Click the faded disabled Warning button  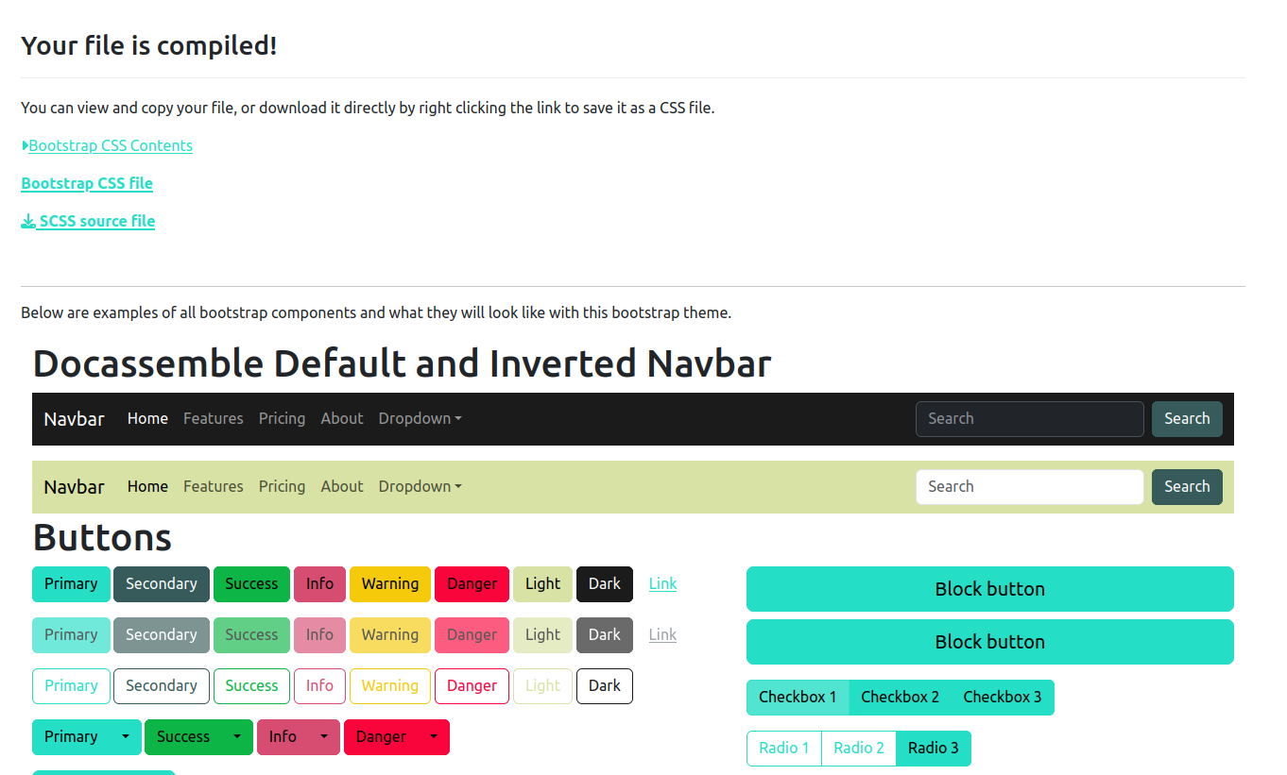click(x=390, y=635)
